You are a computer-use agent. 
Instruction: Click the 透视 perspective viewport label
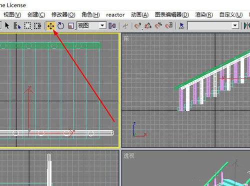129,156
